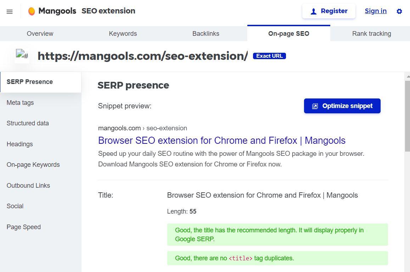Image resolution: width=410 pixels, height=272 pixels.
Task: Select SERP Presence in the sidebar
Action: coord(40,82)
